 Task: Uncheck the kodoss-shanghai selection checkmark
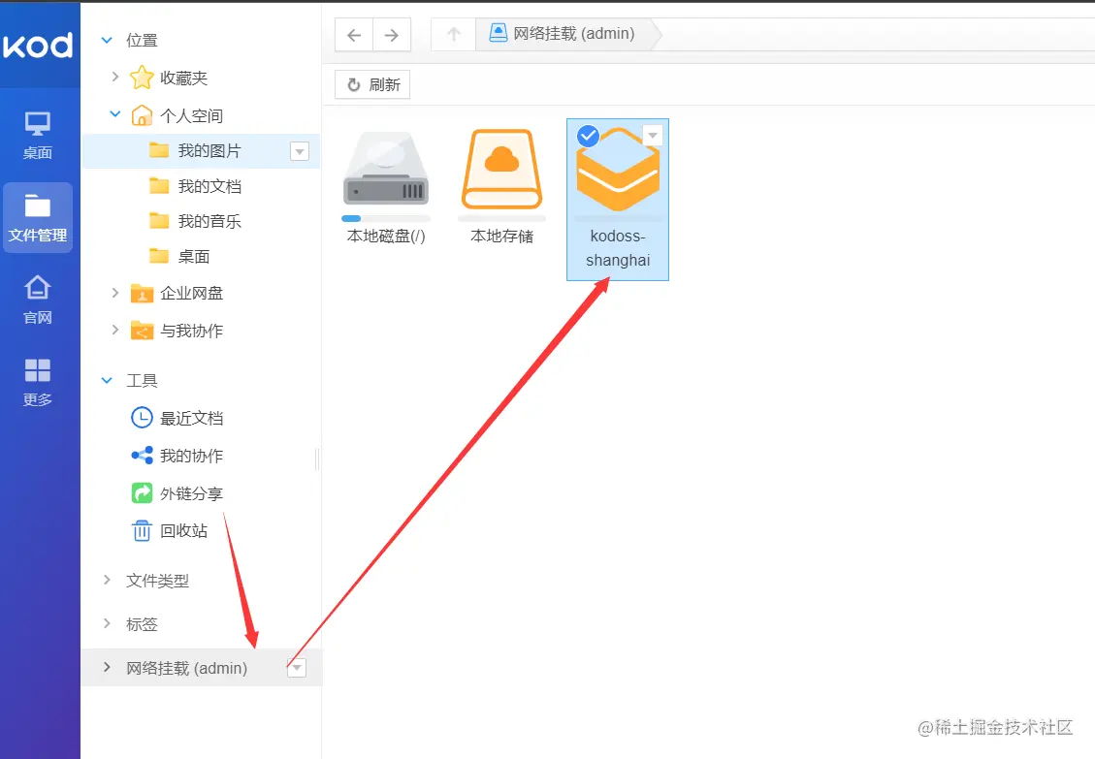point(588,136)
